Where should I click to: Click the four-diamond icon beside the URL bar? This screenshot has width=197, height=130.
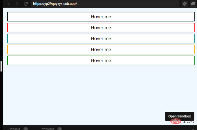click(x=185, y=4)
